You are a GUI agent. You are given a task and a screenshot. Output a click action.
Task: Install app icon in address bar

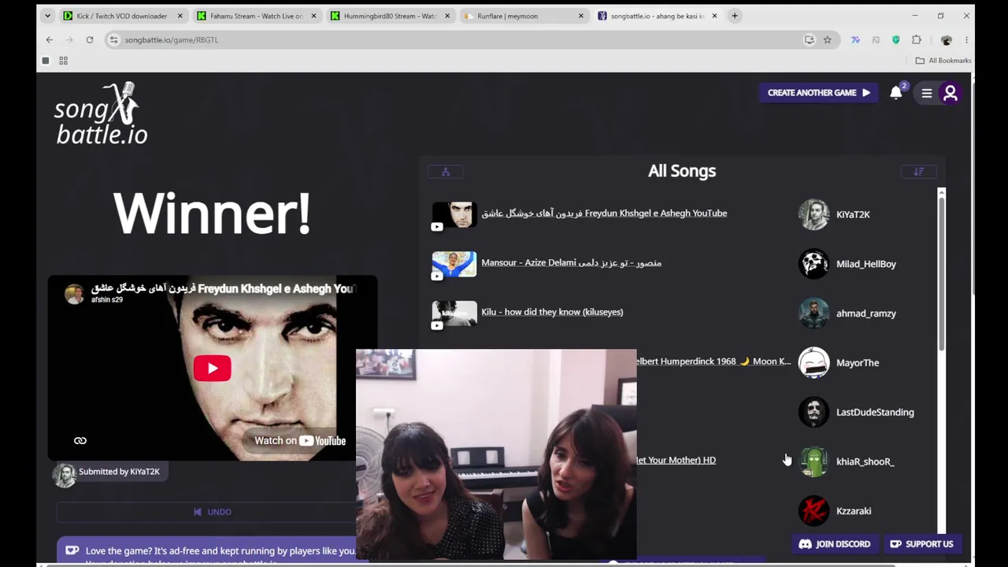click(x=809, y=40)
